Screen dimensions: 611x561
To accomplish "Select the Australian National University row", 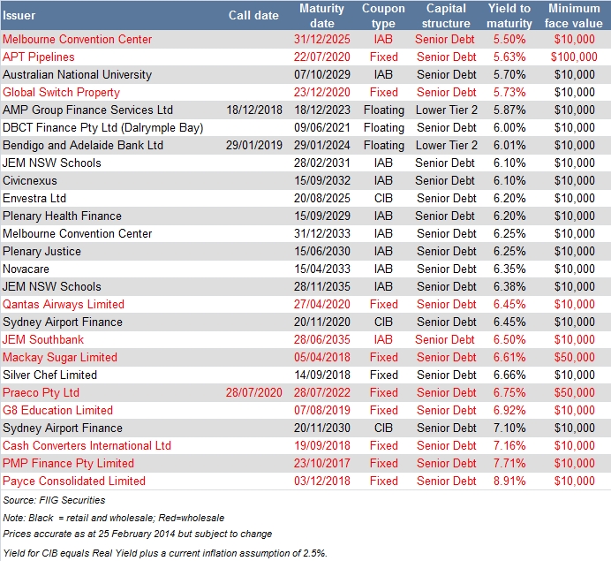I will pyautogui.click(x=77, y=74).
